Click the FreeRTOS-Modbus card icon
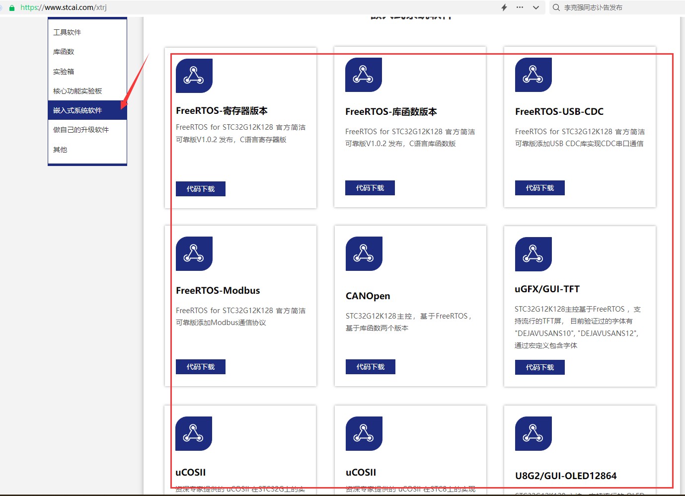This screenshot has height=496, width=685. coord(194,253)
